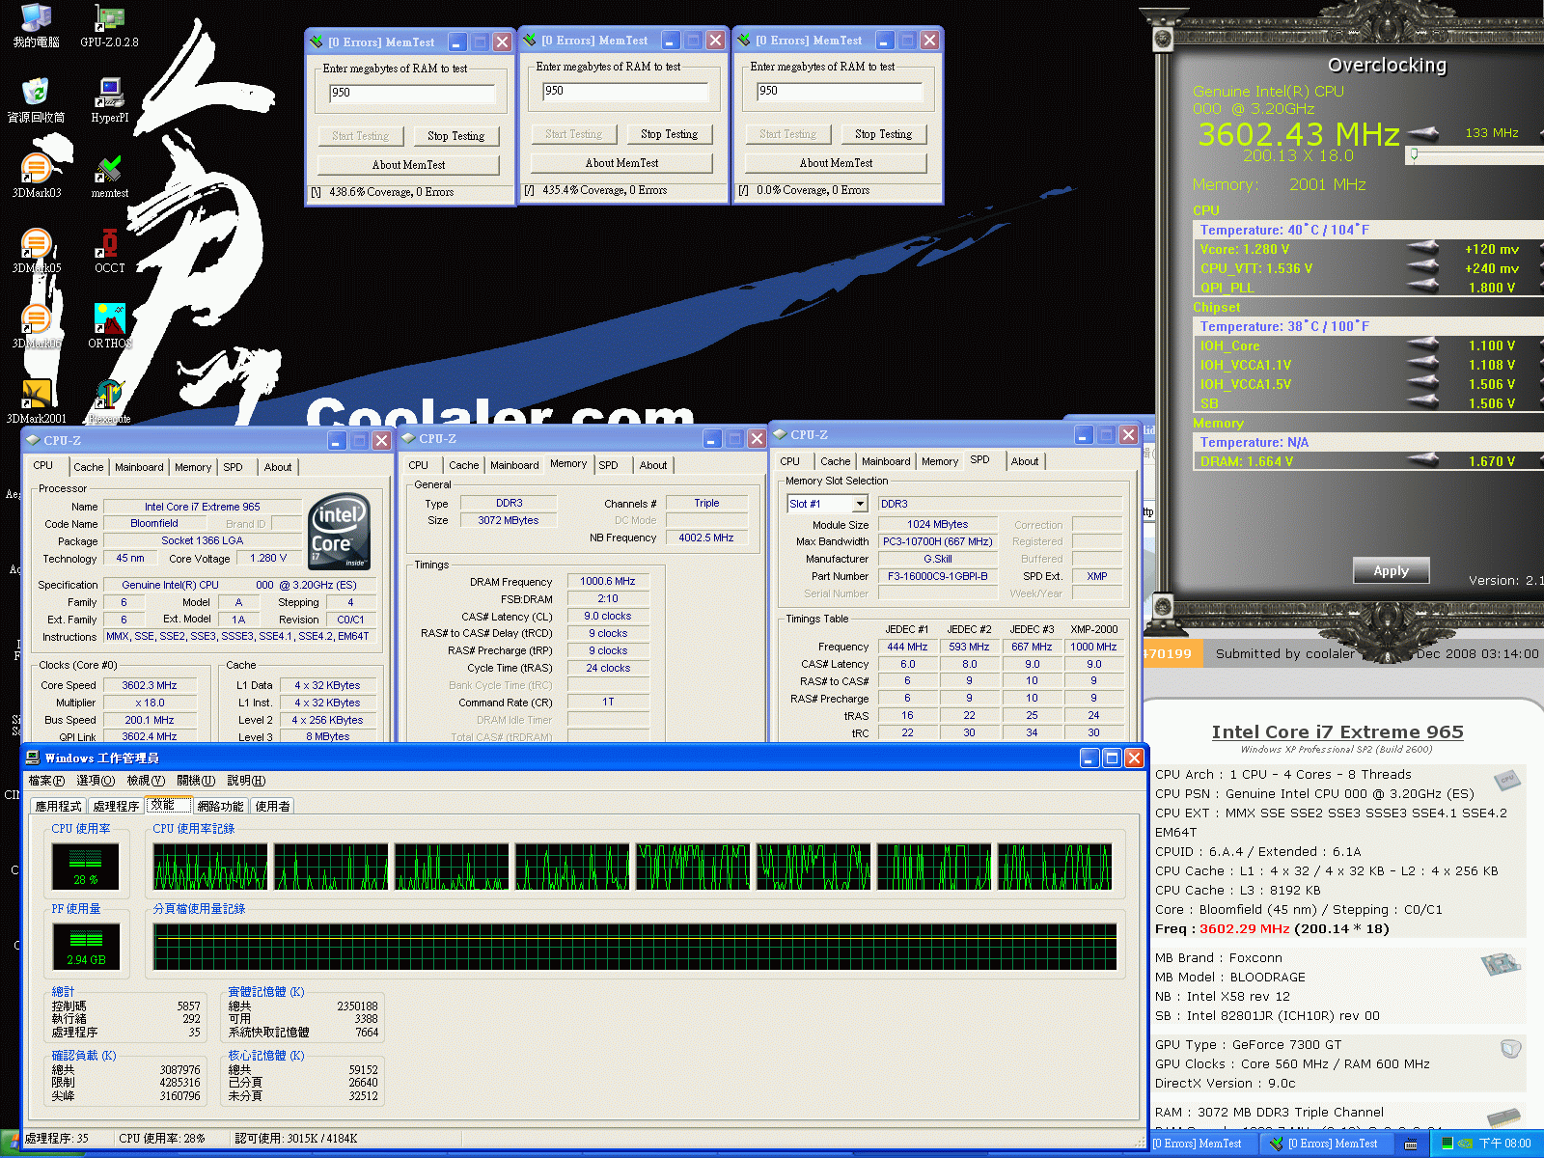The height and width of the screenshot is (1158, 1544).
Task: Click the RAM megabytes field in third MemTest
Action: [x=840, y=91]
